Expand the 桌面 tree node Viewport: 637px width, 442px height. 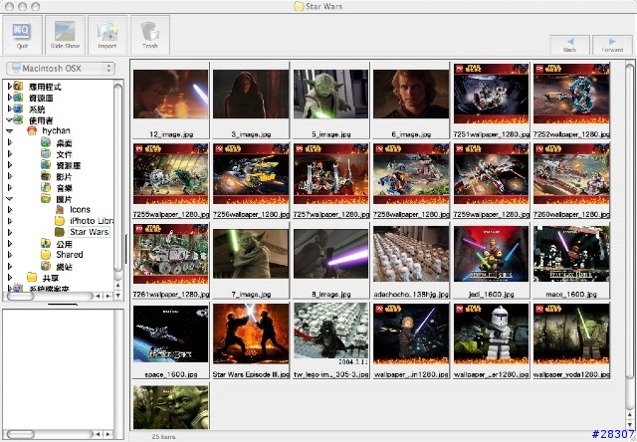(9, 142)
